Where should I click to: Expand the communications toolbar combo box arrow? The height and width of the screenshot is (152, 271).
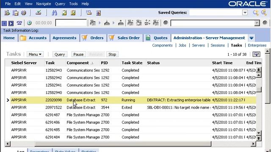(257, 23)
